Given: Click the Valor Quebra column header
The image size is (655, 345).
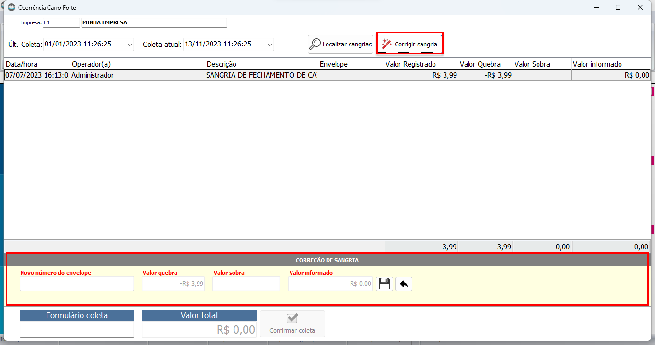Looking at the screenshot, I should pyautogui.click(x=485, y=64).
